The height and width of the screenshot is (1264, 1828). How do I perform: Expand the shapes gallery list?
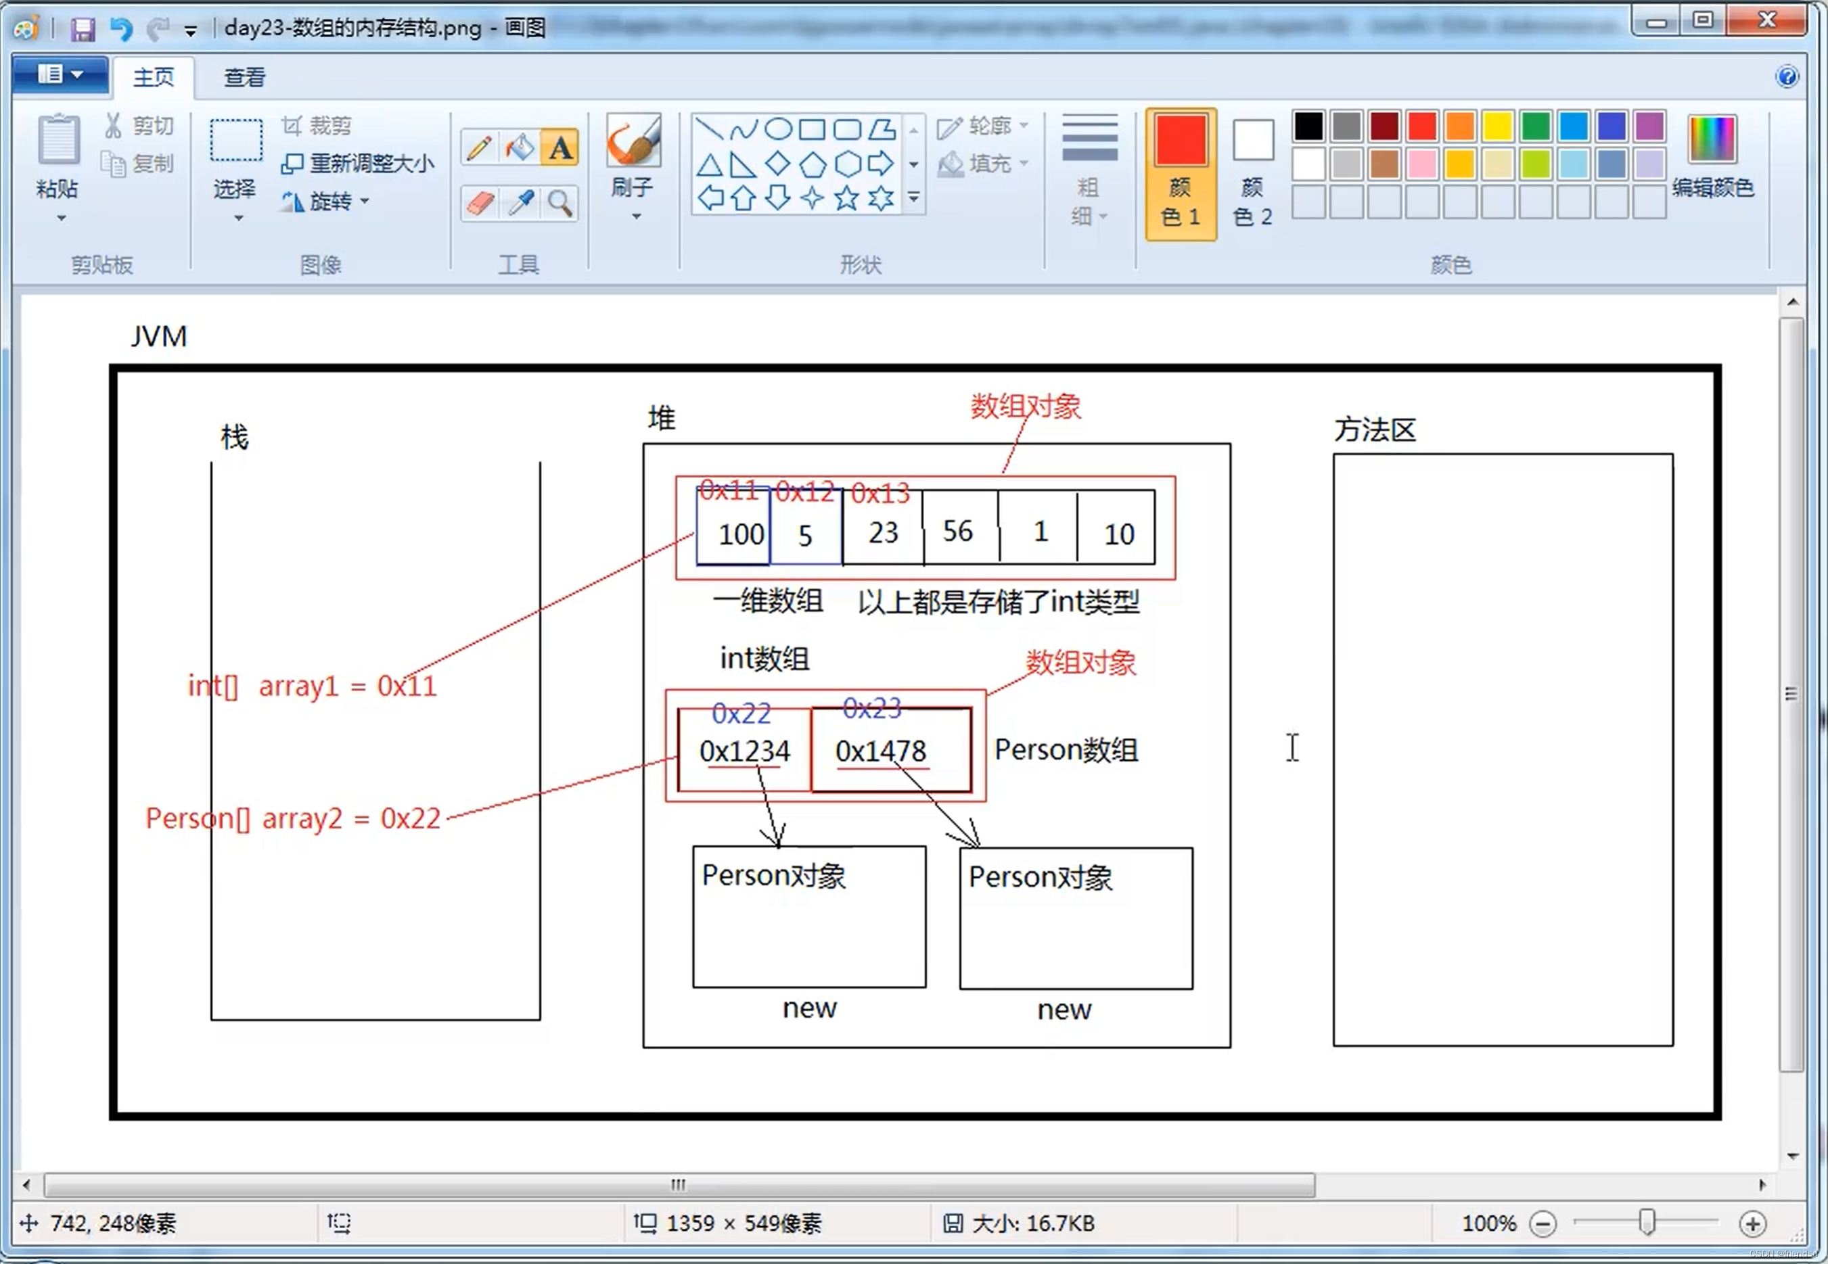(x=914, y=197)
